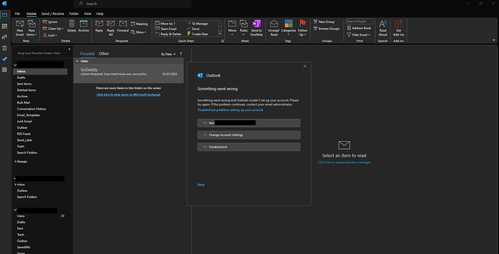The width and height of the screenshot is (499, 254).
Task: Open the To Do app in the sidebar
Action: coord(5,59)
